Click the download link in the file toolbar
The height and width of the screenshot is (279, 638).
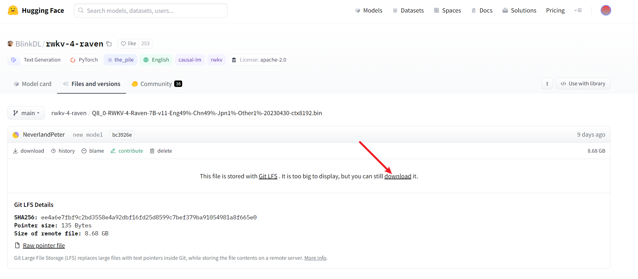(29, 151)
